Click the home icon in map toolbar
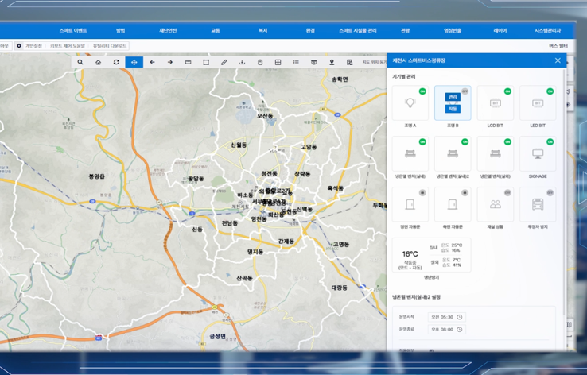Image resolution: width=587 pixels, height=375 pixels. coord(98,62)
